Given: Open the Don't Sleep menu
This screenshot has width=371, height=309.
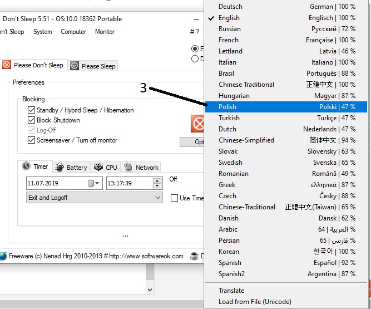Looking at the screenshot, I should pos(12,32).
